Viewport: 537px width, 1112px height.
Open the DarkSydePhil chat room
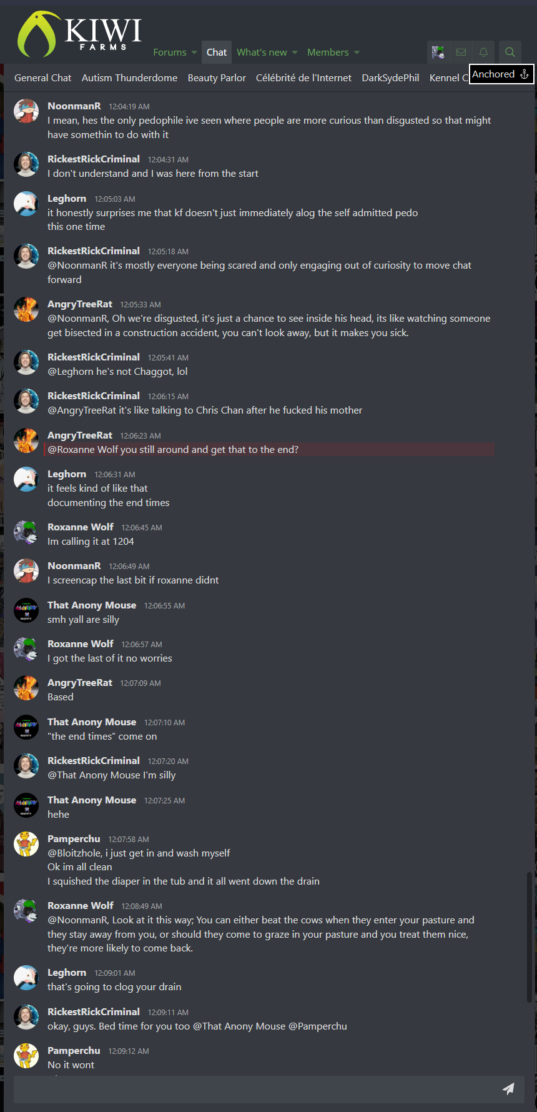coord(390,78)
